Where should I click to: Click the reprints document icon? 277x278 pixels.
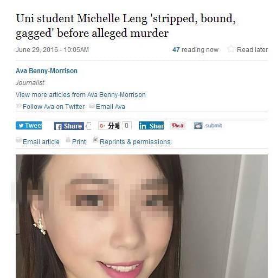pos(95,139)
